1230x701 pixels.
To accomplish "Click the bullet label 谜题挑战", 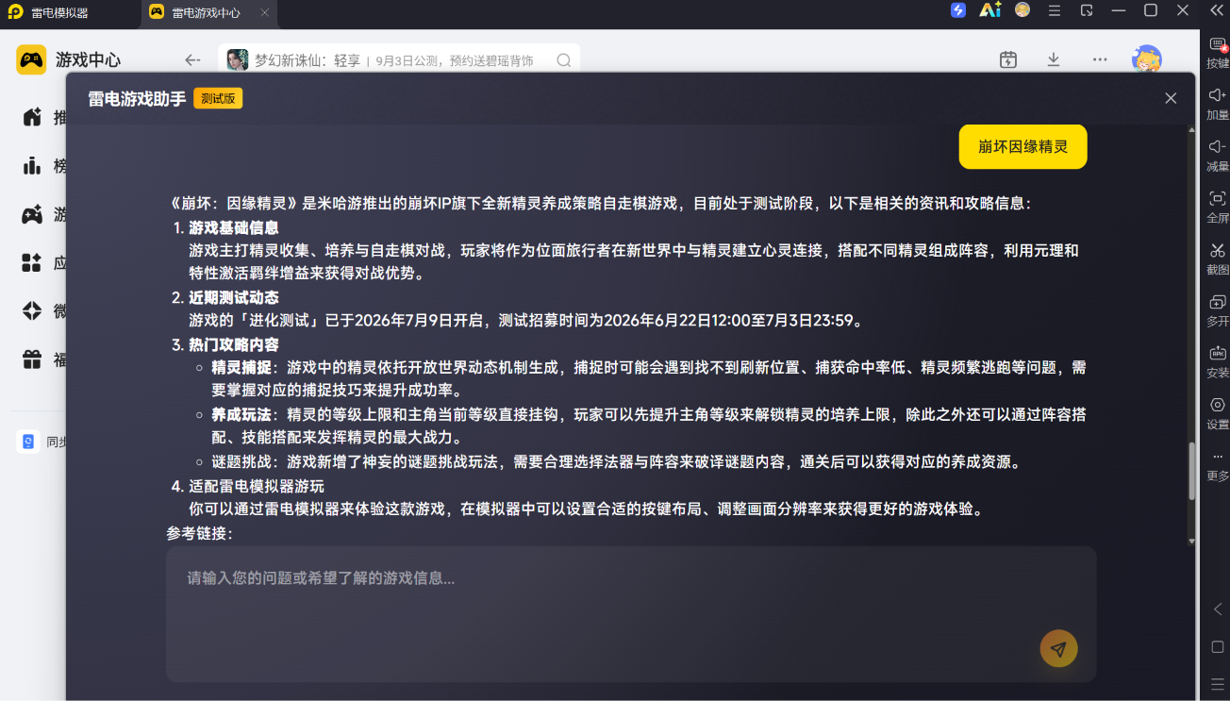I will [241, 461].
